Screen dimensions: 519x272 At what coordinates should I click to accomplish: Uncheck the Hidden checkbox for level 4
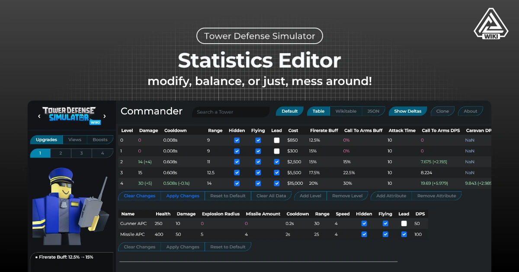click(237, 183)
